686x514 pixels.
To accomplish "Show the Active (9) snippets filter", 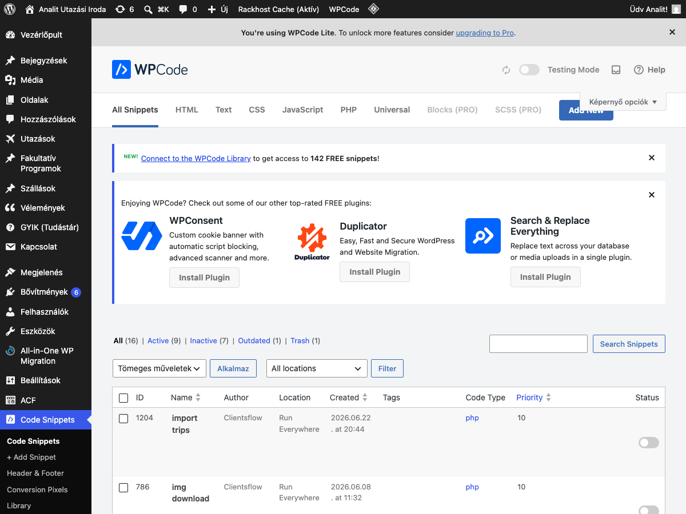I will point(164,340).
